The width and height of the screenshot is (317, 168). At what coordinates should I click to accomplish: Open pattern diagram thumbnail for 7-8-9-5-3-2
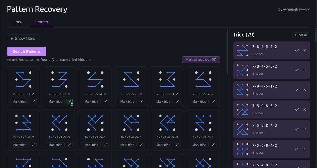pyautogui.click(x=167, y=79)
